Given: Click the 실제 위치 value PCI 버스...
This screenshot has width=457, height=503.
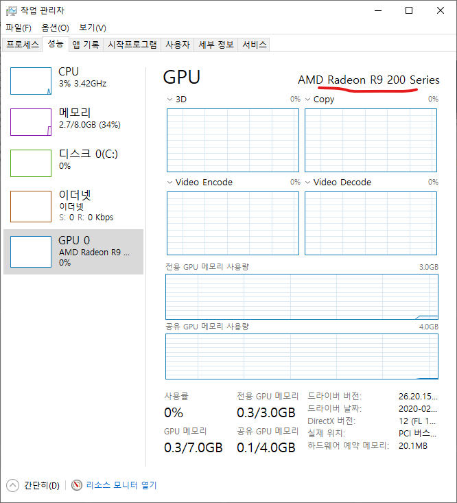Looking at the screenshot, I should [417, 434].
